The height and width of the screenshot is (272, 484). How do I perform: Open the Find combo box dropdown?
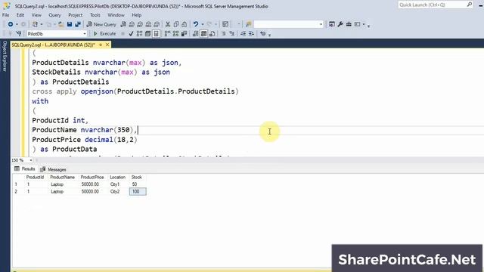pyautogui.click(x=321, y=24)
